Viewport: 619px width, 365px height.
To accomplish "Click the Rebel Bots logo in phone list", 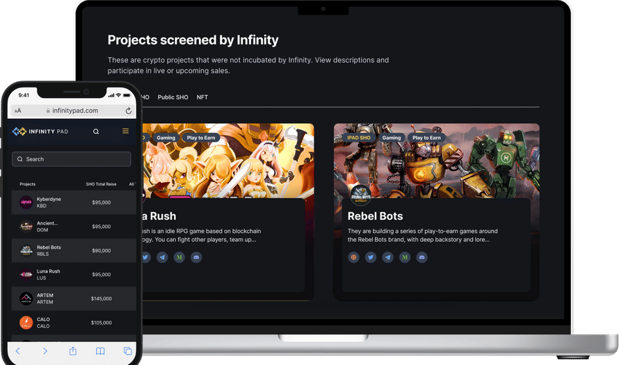I will (26, 250).
